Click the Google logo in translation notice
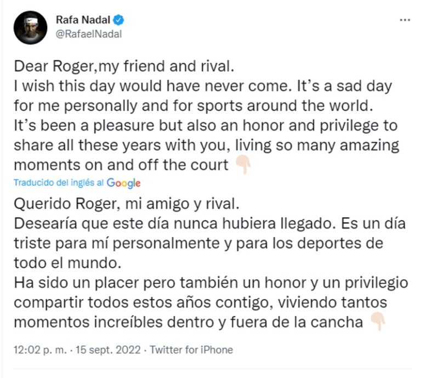Viewport: 421px width, 378px height. (123, 183)
